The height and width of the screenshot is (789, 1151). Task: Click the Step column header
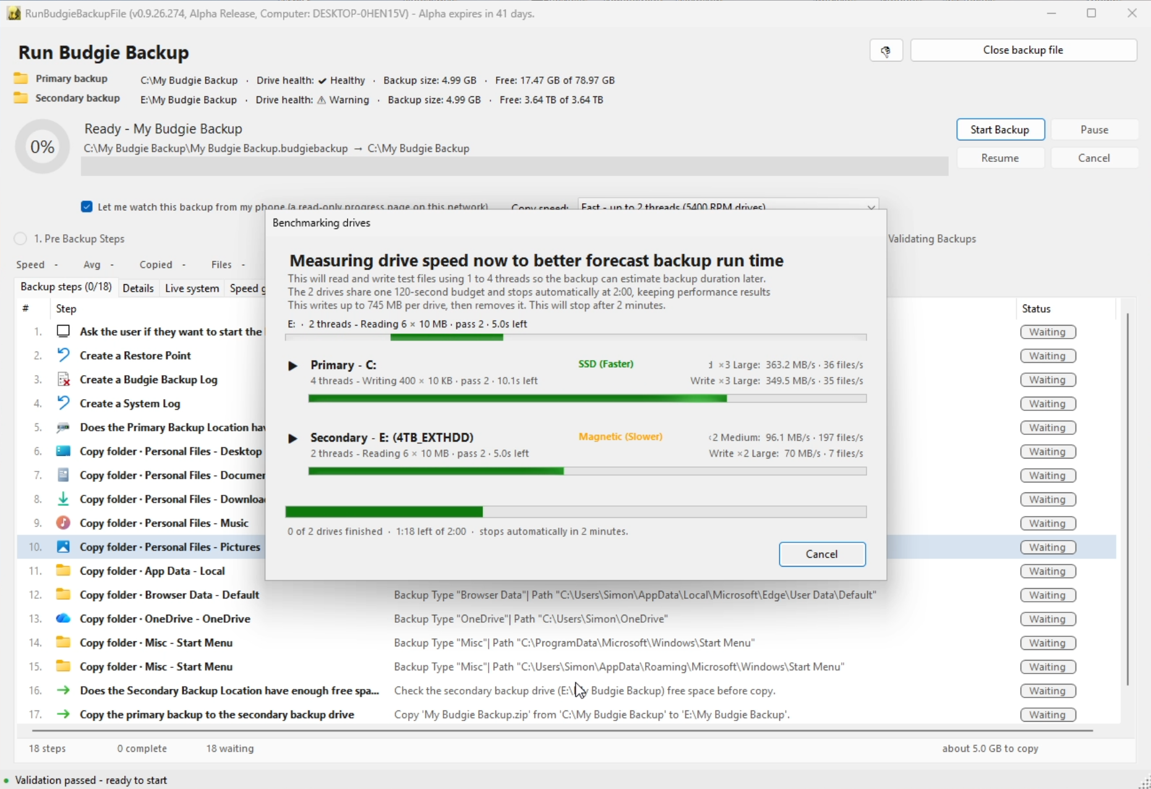(x=66, y=308)
